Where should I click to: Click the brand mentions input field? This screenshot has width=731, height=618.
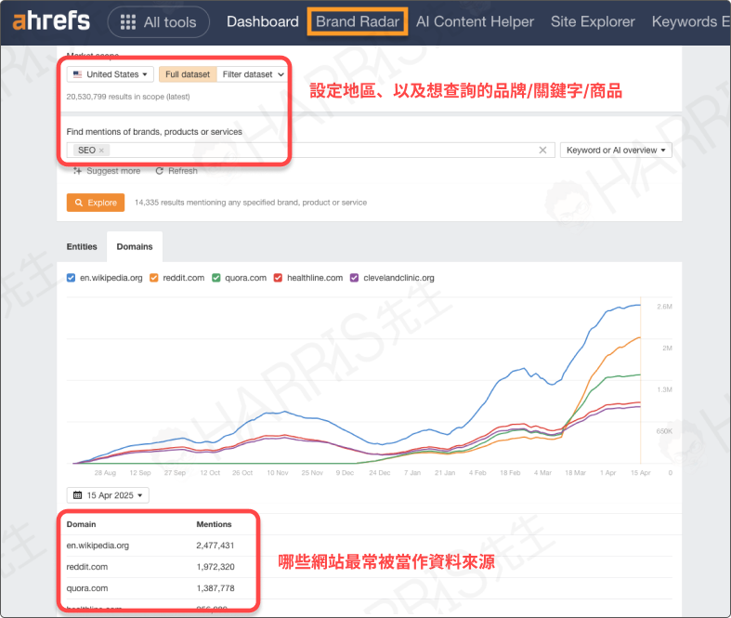pyautogui.click(x=310, y=151)
